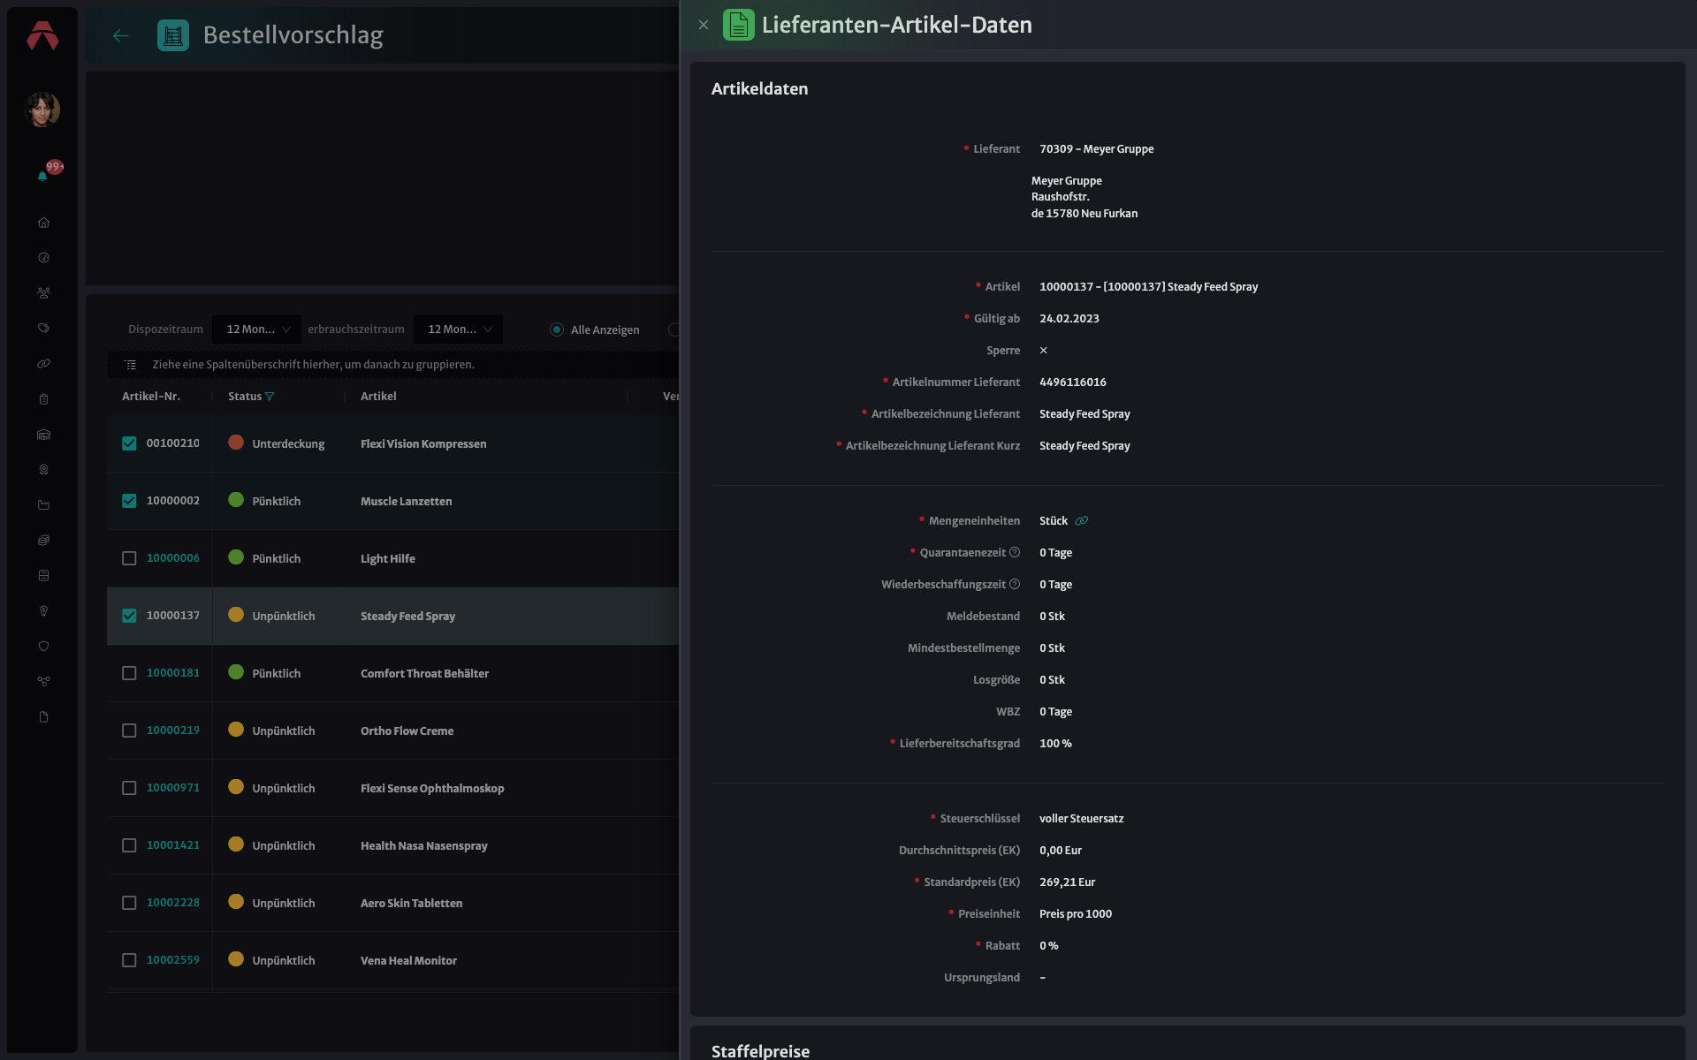The height and width of the screenshot is (1060, 1697).
Task: Click Standardpreis value 269,21 Eur
Action: coord(1067,882)
